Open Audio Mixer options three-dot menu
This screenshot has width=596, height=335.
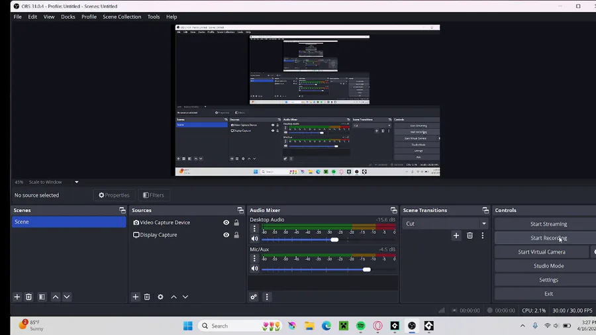click(267, 297)
